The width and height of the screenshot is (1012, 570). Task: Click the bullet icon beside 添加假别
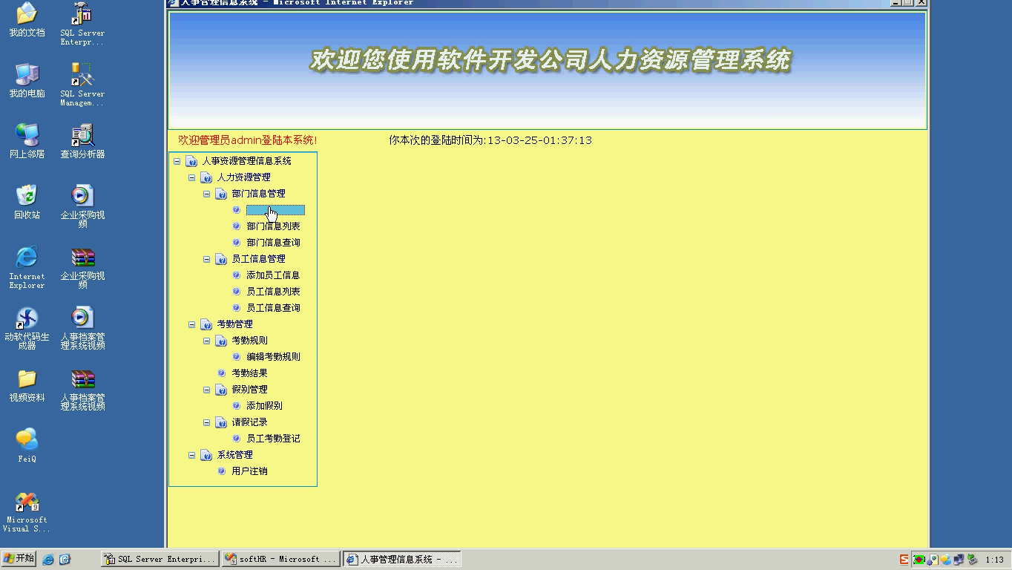(x=237, y=406)
